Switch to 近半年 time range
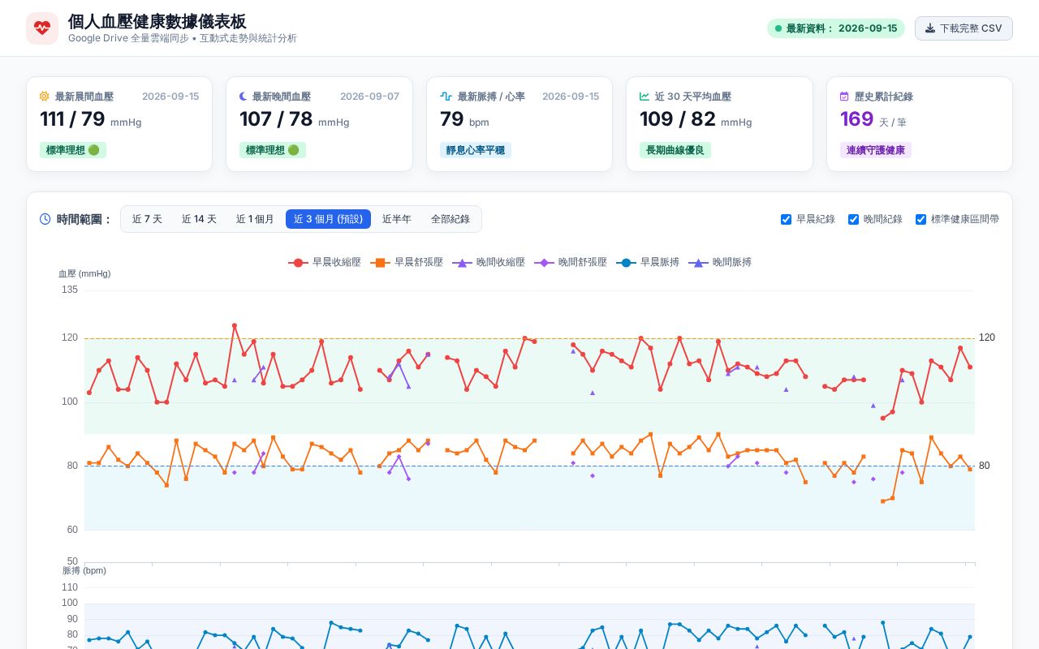 [x=397, y=219]
